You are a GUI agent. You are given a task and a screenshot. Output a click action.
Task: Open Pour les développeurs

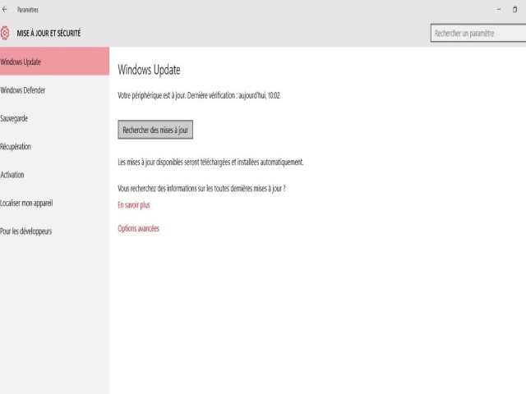point(54,231)
